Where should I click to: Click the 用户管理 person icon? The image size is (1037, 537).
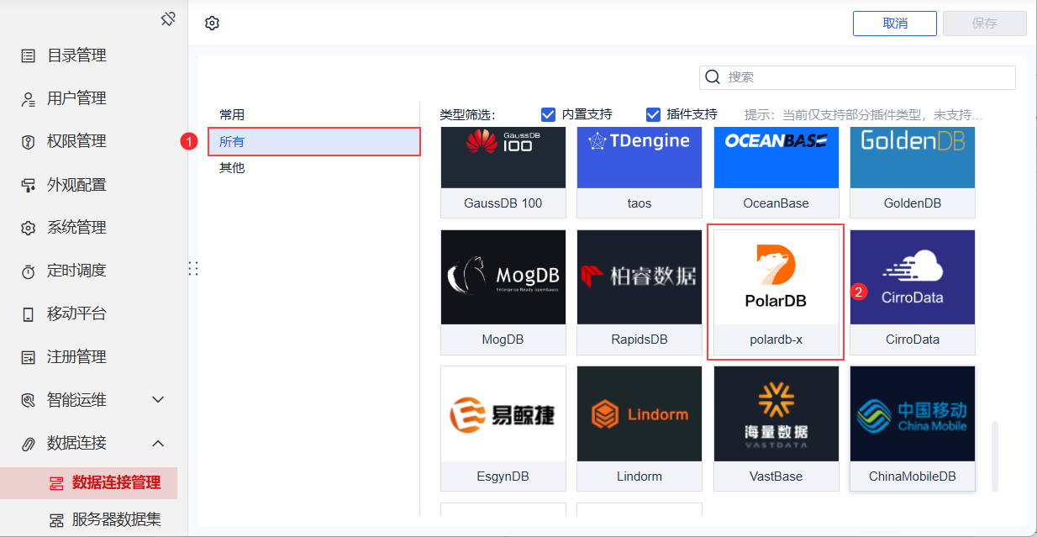tap(29, 98)
